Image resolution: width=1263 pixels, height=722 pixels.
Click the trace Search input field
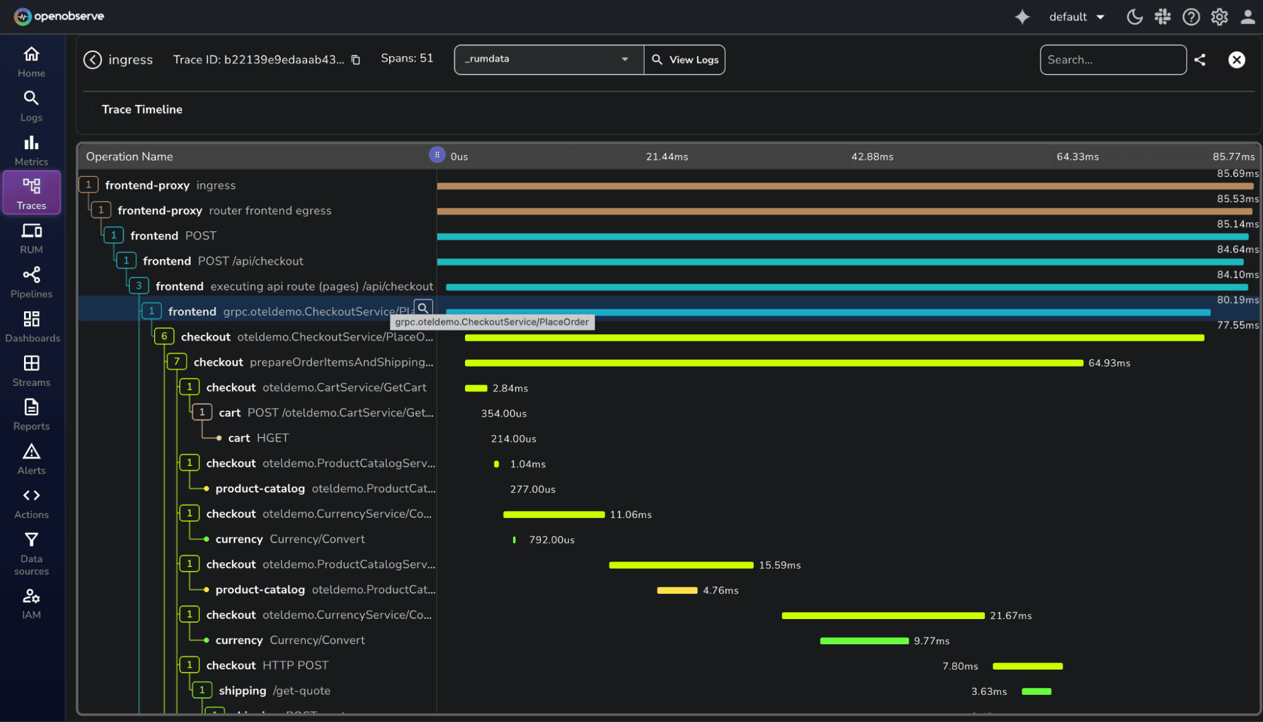tap(1113, 59)
